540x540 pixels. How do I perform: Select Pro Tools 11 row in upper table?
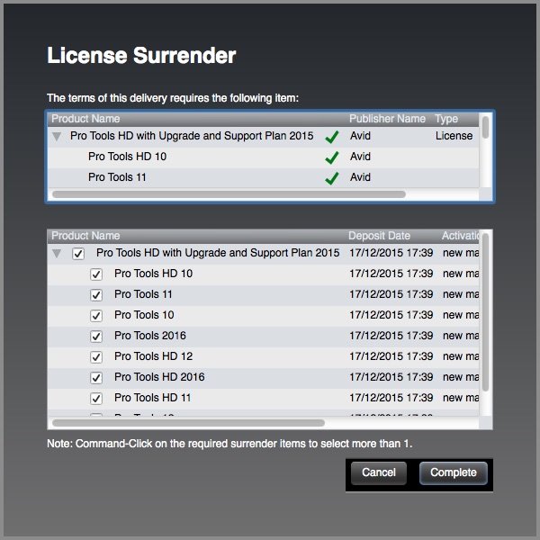pos(263,177)
